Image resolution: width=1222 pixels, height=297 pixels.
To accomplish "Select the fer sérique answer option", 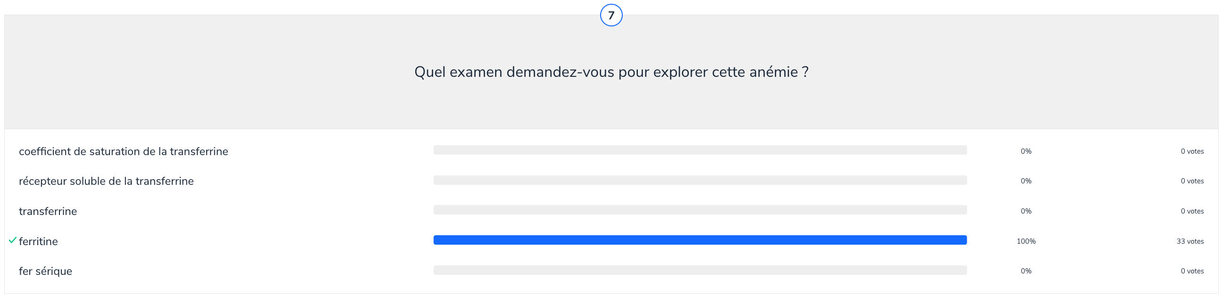I will (46, 272).
